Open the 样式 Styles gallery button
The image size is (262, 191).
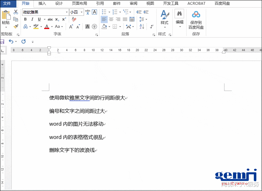[164, 19]
